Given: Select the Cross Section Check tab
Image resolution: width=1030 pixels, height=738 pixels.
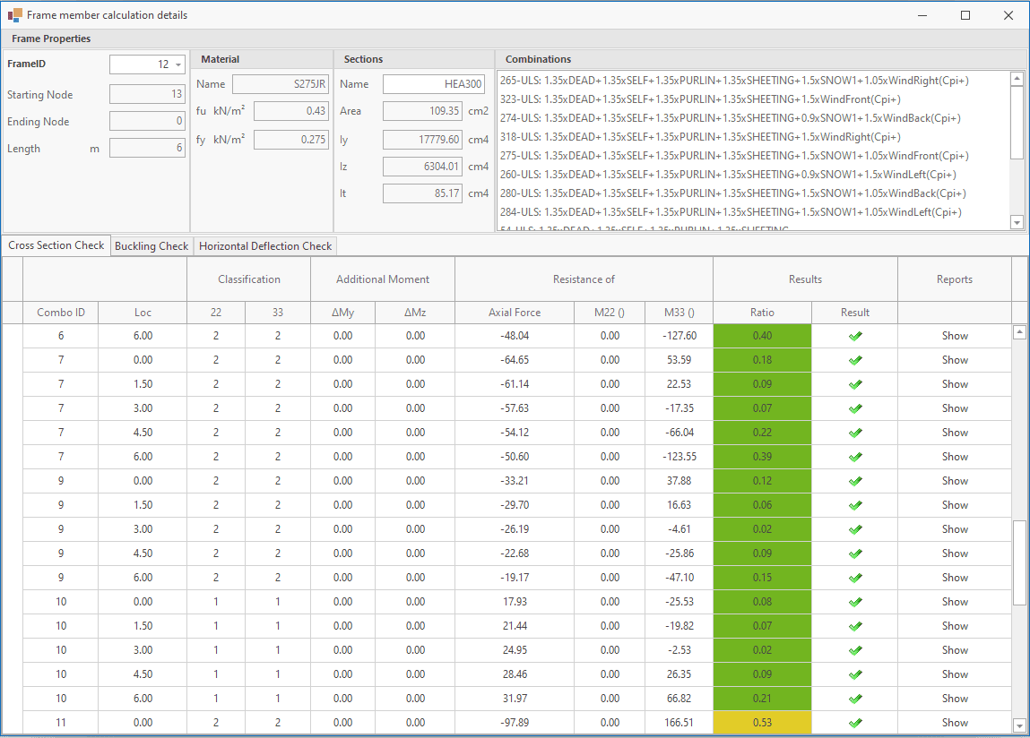Looking at the screenshot, I should pos(56,245).
